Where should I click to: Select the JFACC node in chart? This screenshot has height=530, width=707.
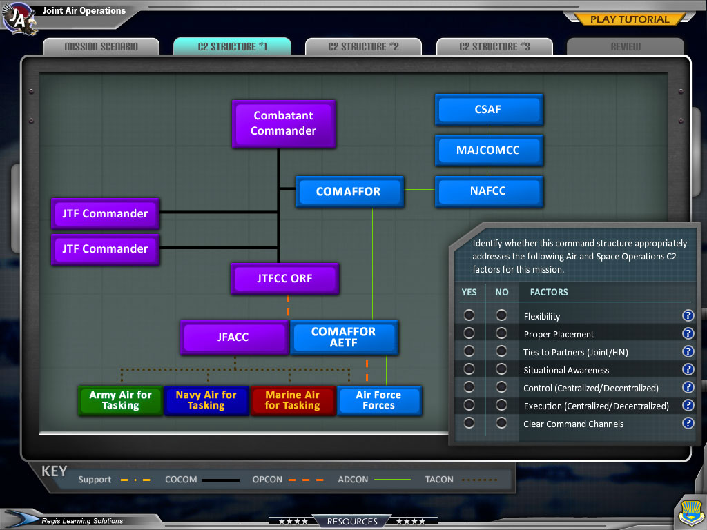233,337
